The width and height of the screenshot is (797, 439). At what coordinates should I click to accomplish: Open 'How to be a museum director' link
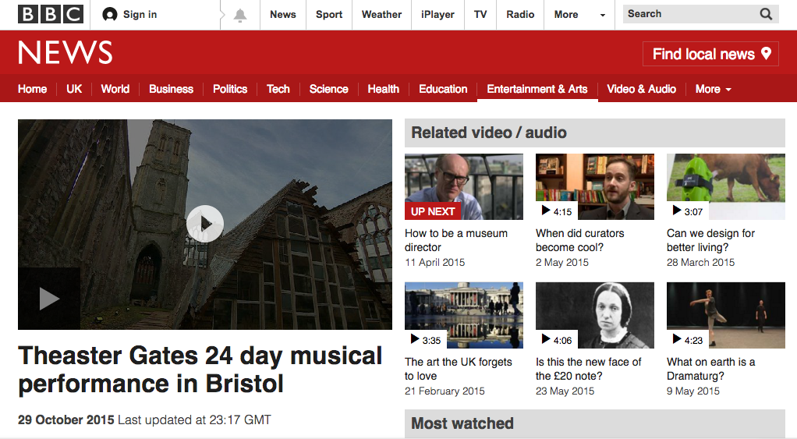(x=456, y=240)
